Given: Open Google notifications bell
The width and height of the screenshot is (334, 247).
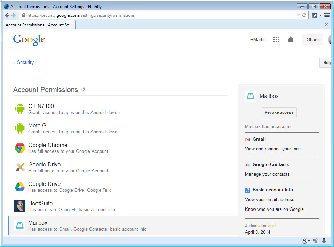Looking at the screenshot, I should [291, 39].
